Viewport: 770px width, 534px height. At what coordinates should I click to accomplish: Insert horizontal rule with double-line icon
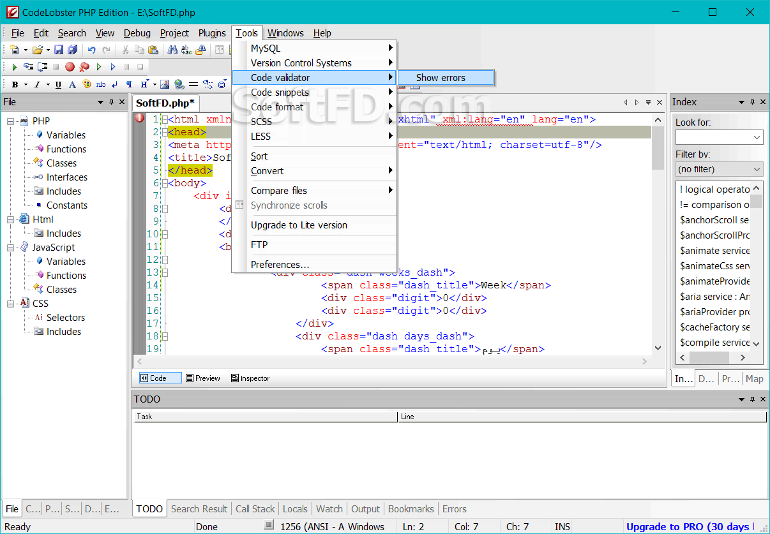point(193,84)
